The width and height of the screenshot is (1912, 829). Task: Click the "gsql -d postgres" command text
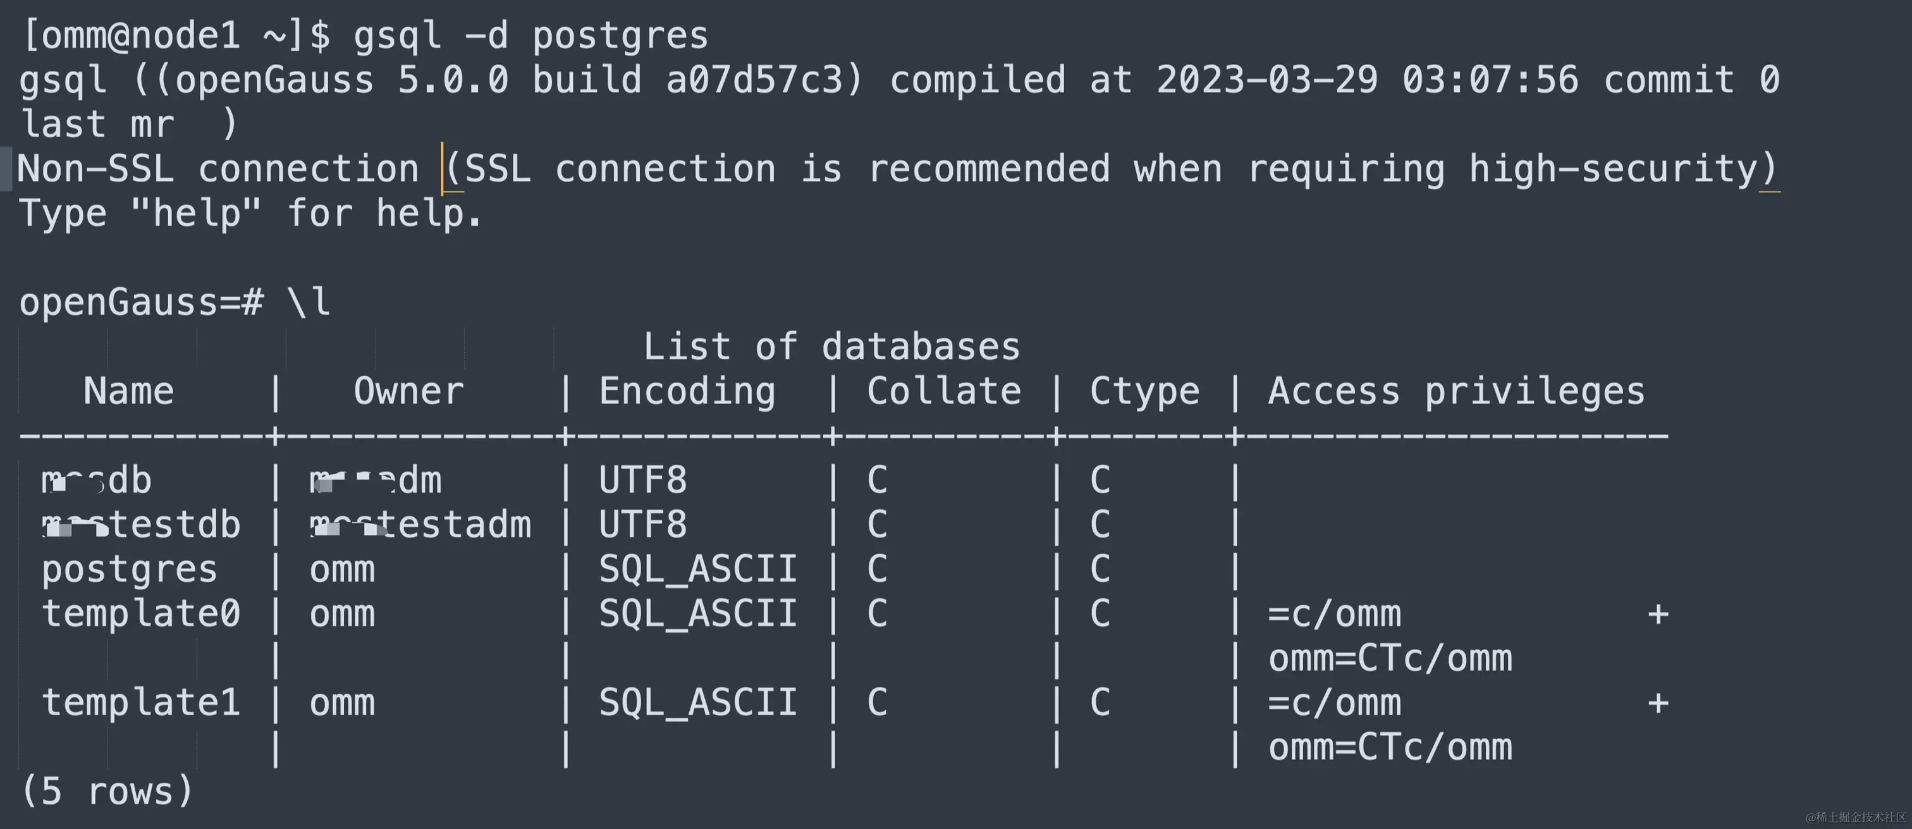(x=530, y=35)
